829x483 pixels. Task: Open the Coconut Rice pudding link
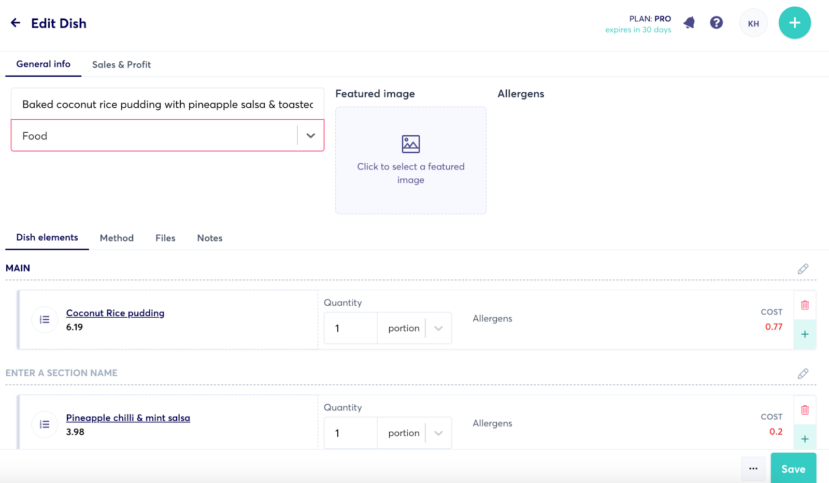tap(115, 313)
